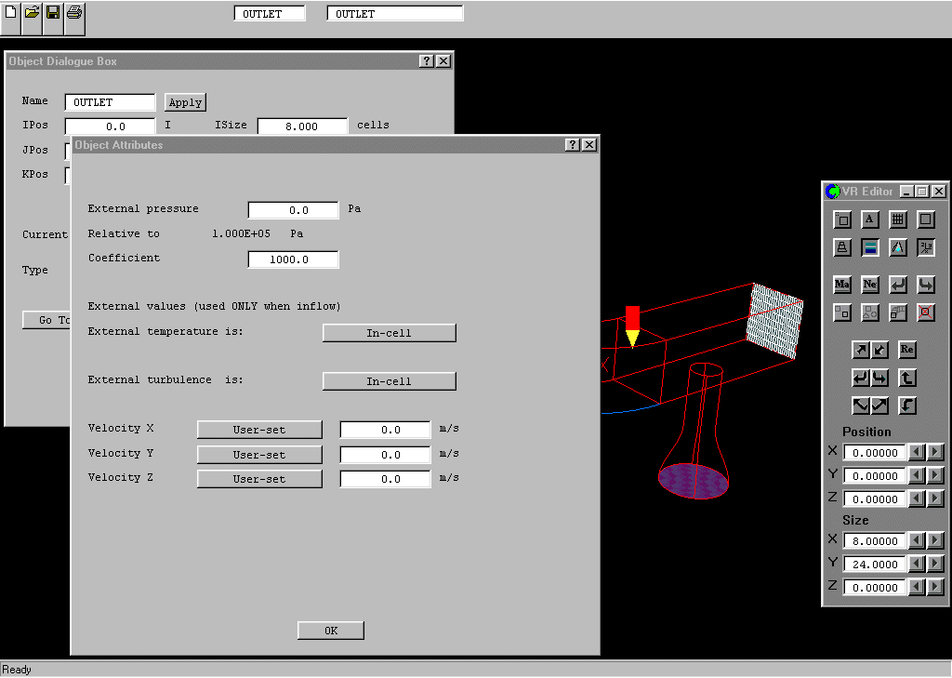Switch Velocity Y User-set option
The width and height of the screenshot is (952, 678).
259,455
